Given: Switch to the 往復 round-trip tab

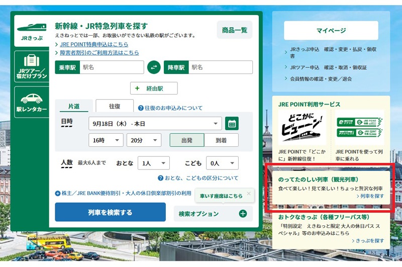Looking at the screenshot, I should (x=115, y=106).
